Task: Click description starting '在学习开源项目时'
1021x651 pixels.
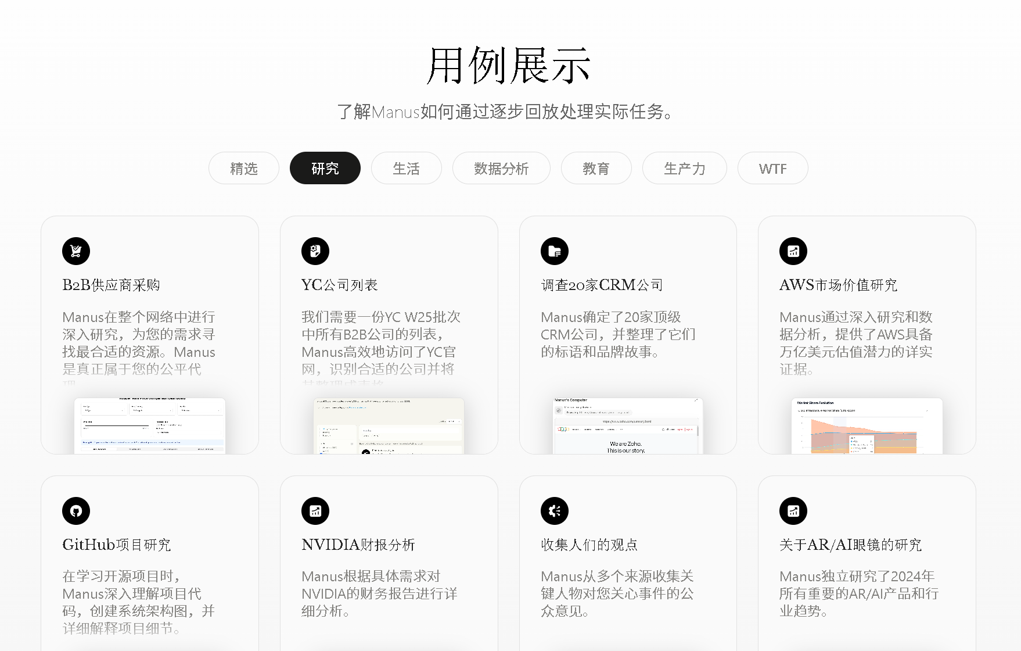Action: point(139,602)
